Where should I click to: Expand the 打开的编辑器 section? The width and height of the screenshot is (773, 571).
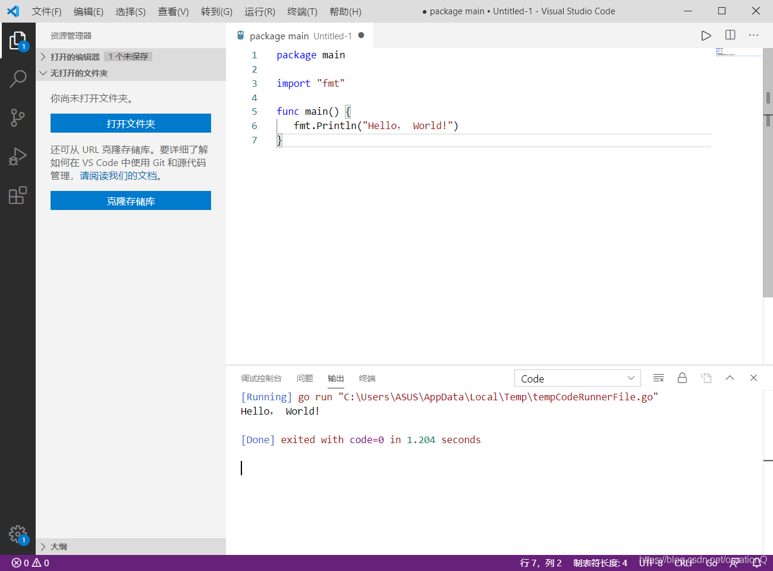[x=131, y=57]
